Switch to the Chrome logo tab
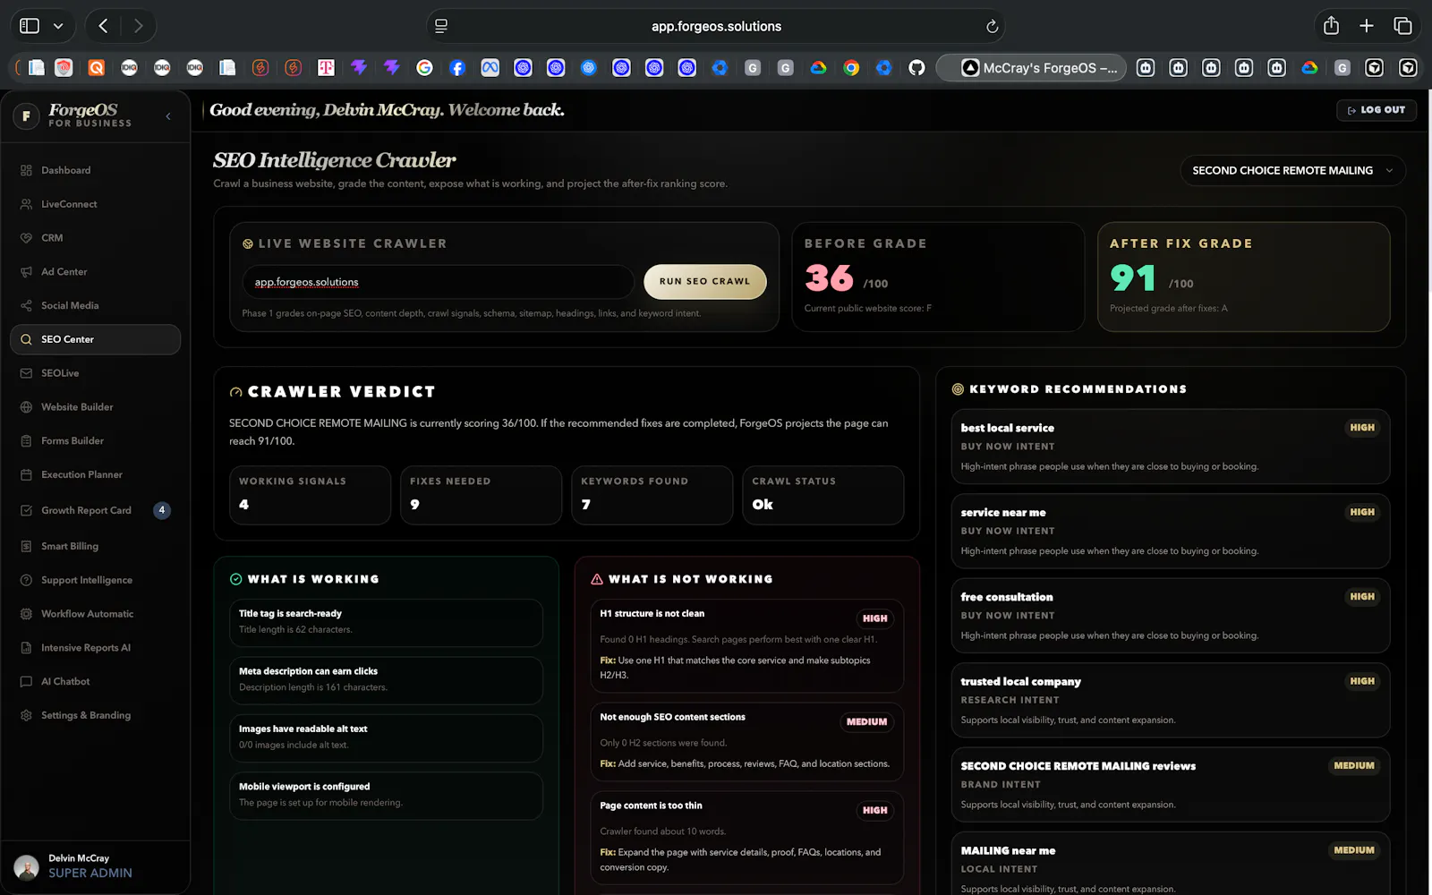1432x895 pixels. [x=851, y=67]
